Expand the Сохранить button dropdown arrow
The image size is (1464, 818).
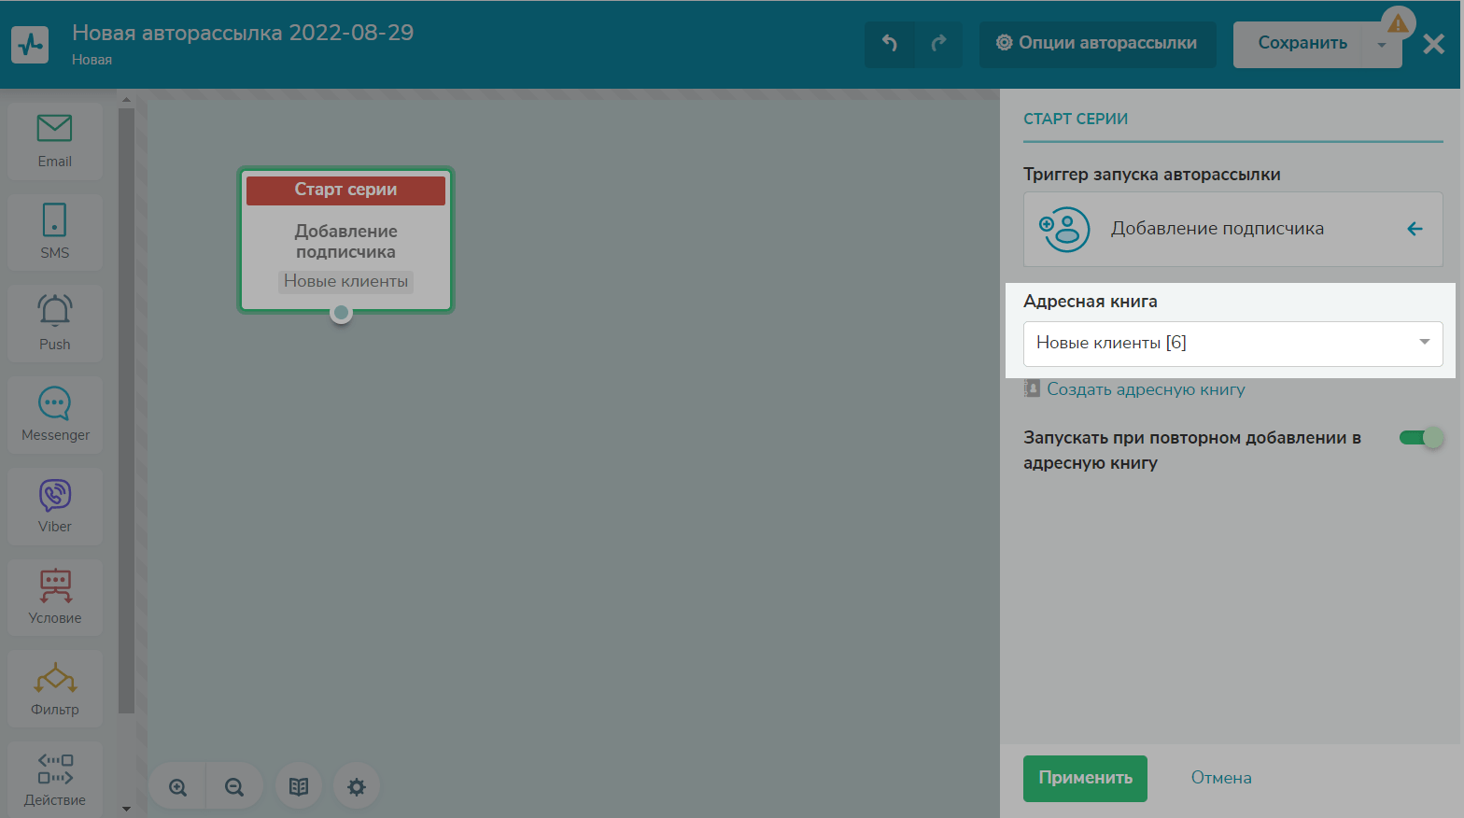coord(1382,45)
